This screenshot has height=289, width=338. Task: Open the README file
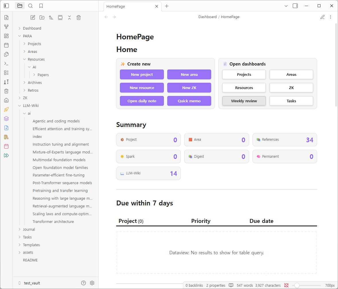(30, 260)
